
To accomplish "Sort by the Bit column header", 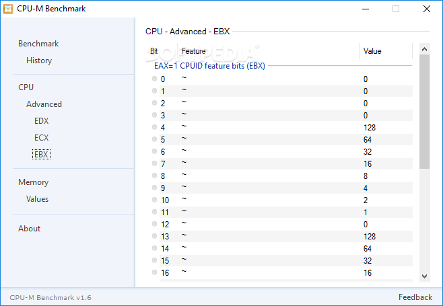I will coord(154,51).
